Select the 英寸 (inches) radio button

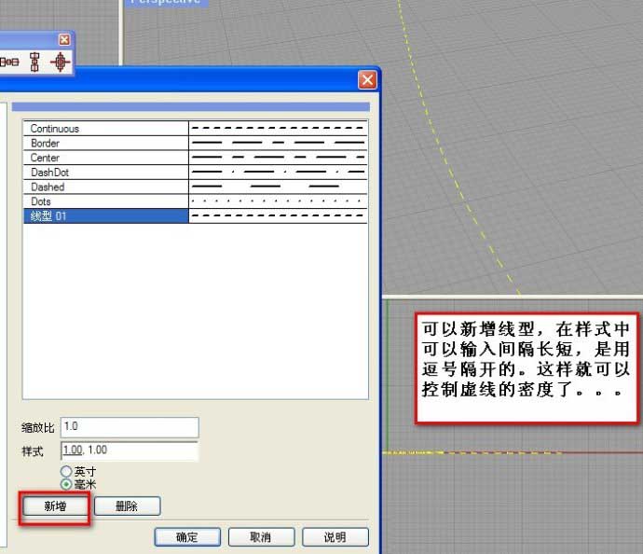pos(66,472)
